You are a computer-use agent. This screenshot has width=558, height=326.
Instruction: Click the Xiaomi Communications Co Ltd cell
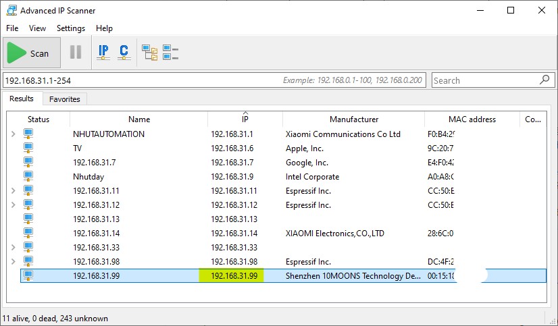point(343,134)
